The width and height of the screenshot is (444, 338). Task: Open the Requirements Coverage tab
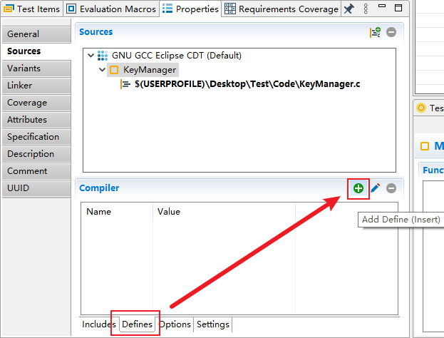pos(282,9)
